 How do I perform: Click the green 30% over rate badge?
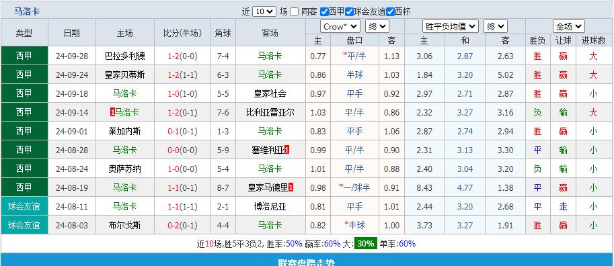click(365, 244)
